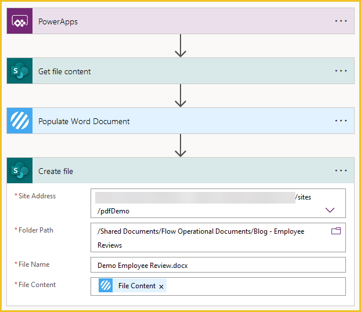This screenshot has width=361, height=312.
Task: Click into the File Content field
Action: coord(218,286)
